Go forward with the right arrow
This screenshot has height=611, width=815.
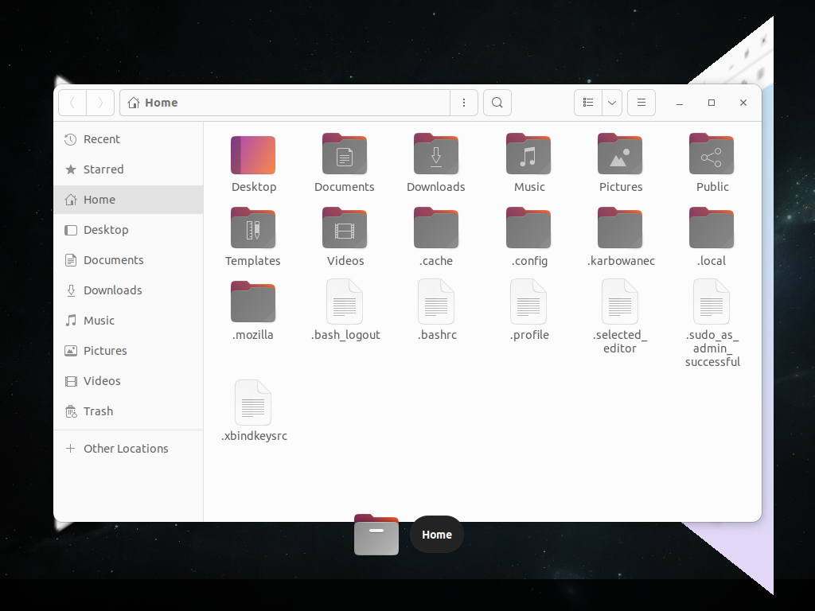[x=100, y=103]
